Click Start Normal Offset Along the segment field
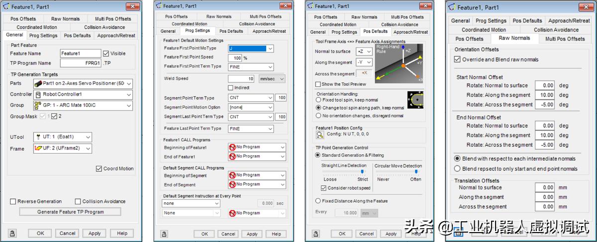The height and width of the screenshot is (242, 597). (545, 95)
